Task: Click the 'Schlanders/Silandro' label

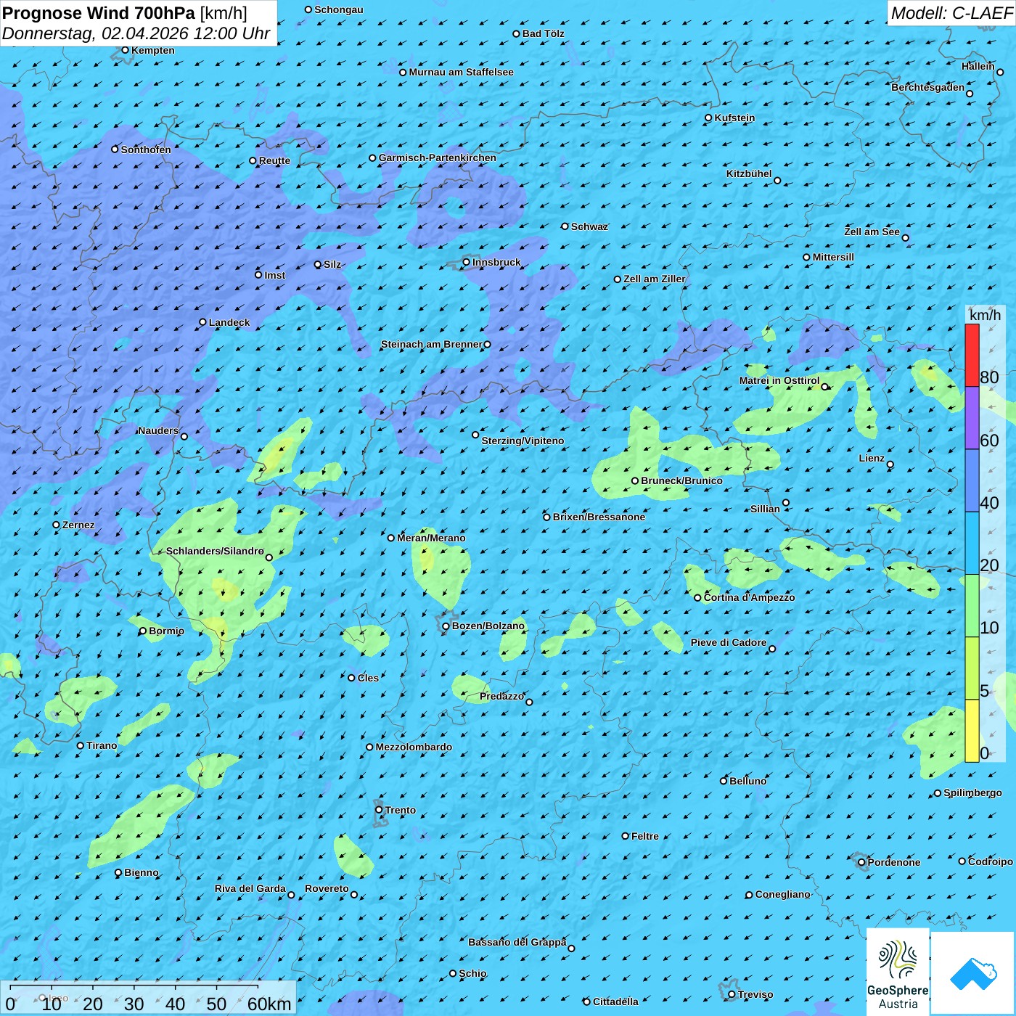Action: [215, 551]
